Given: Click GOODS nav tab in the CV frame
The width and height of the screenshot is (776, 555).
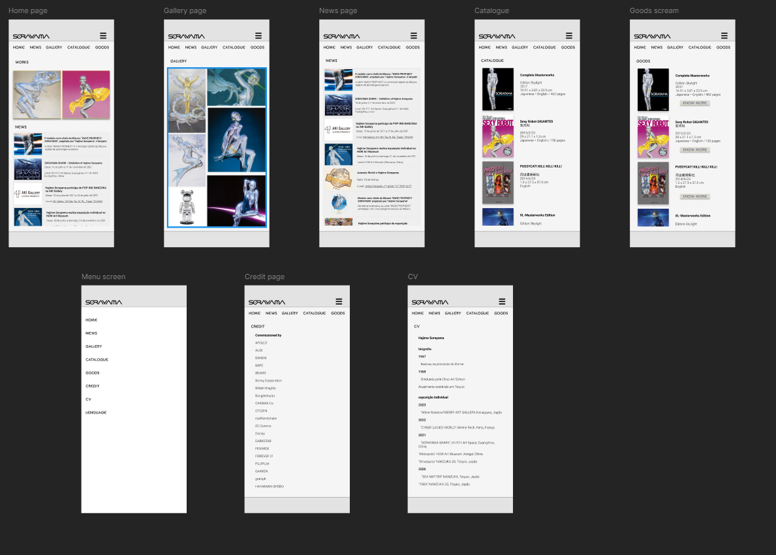Looking at the screenshot, I should click(x=501, y=313).
